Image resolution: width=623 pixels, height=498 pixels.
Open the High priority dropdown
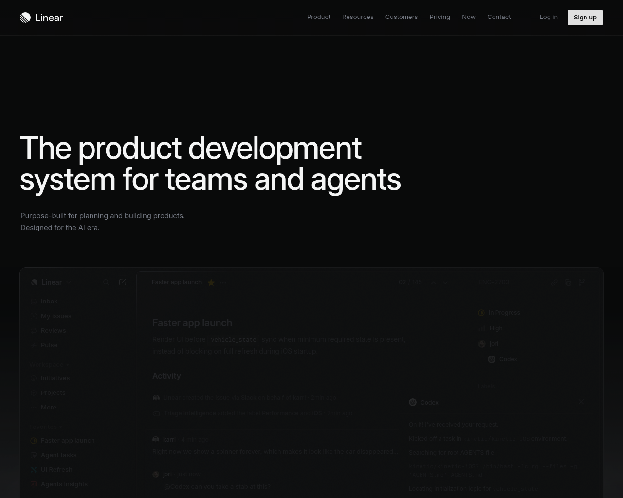tap(495, 328)
